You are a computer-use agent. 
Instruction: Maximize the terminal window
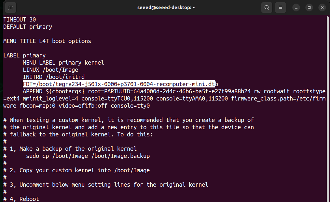309,7
